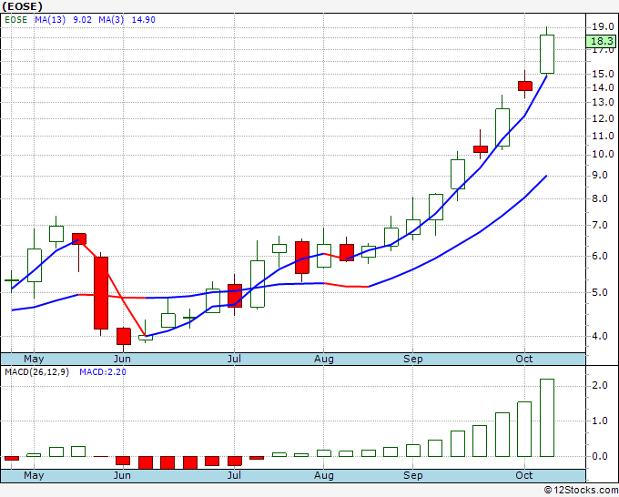
Task: Click Sep on the price chart axis
Action: [413, 360]
